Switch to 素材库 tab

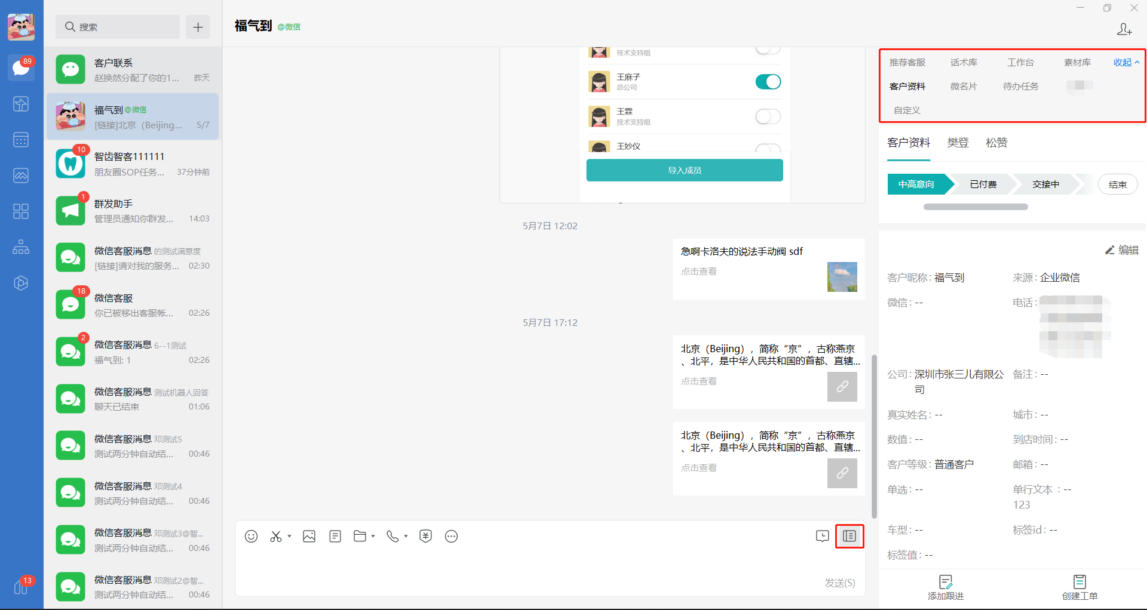(x=1077, y=62)
